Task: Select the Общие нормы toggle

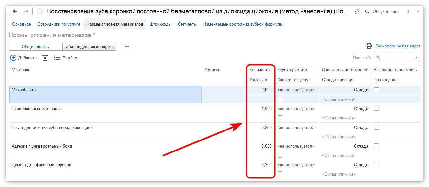Action: (x=36, y=47)
